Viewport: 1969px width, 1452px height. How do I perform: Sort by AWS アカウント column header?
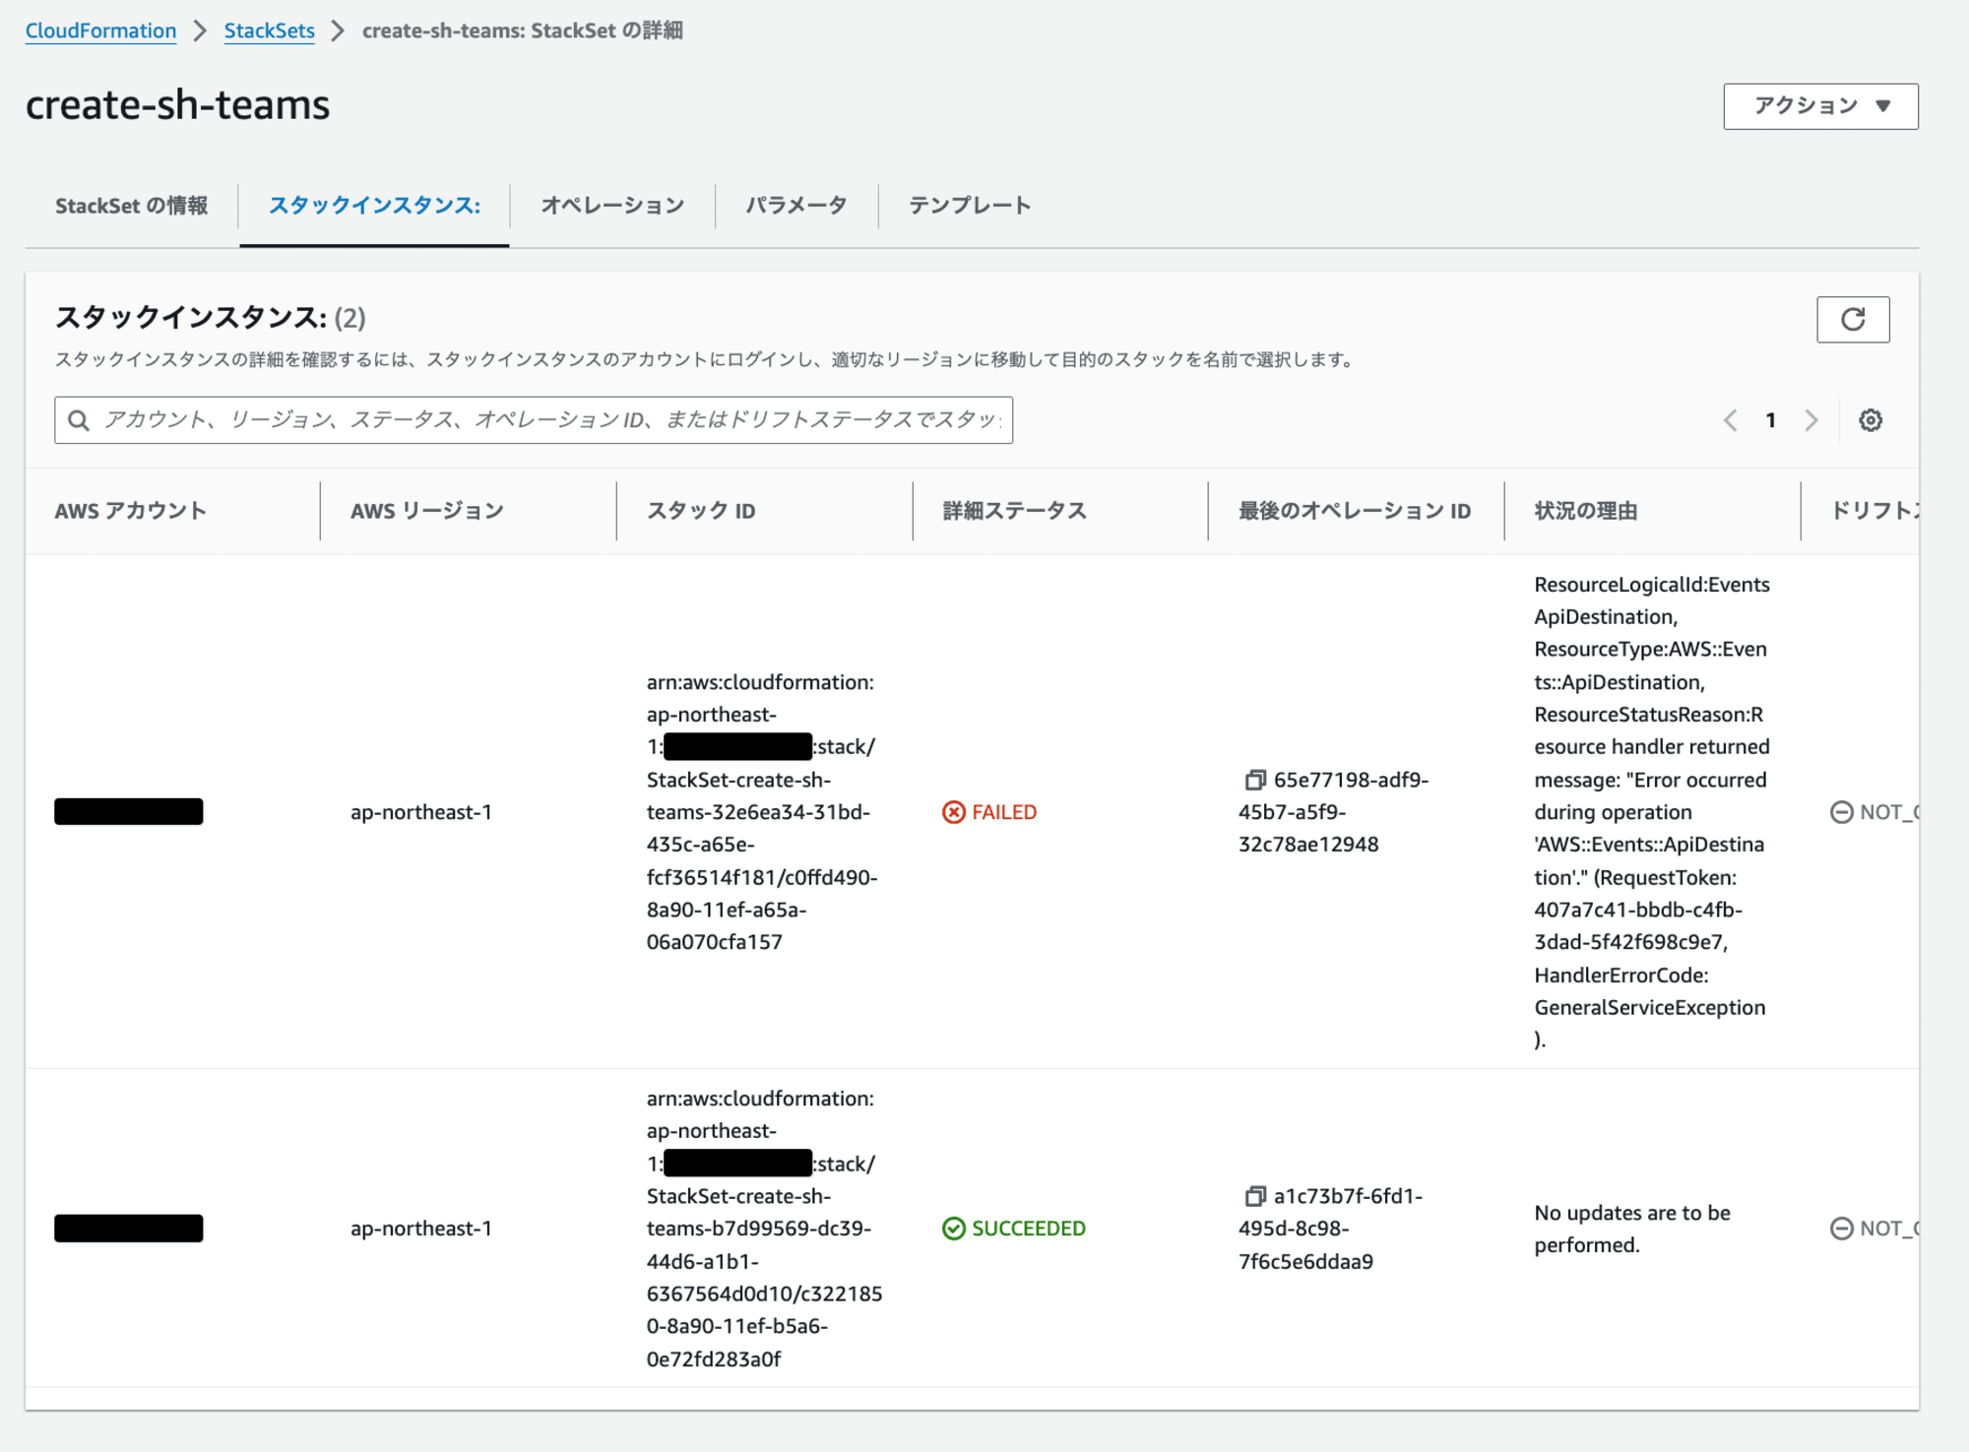[130, 511]
